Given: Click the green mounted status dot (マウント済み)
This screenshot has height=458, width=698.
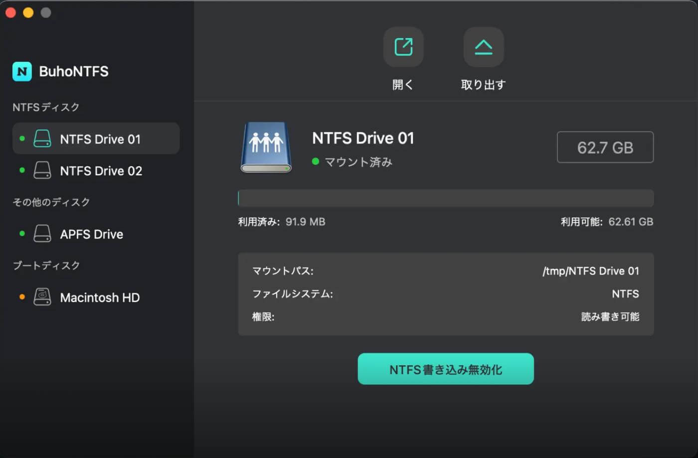Looking at the screenshot, I should [x=315, y=161].
